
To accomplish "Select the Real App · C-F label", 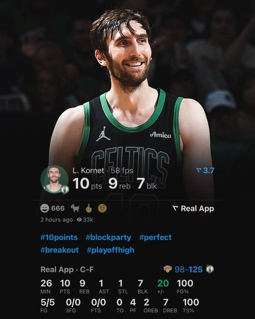I will coord(67,270).
